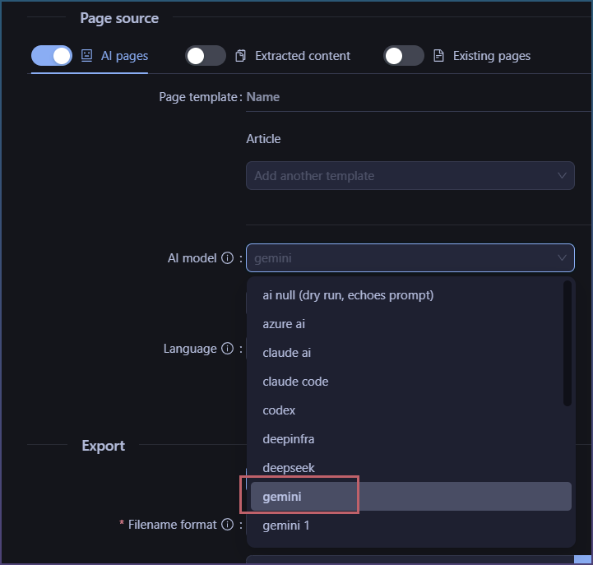Click the dropdown list scrollbar
The width and height of the screenshot is (593, 565).
pos(567,344)
